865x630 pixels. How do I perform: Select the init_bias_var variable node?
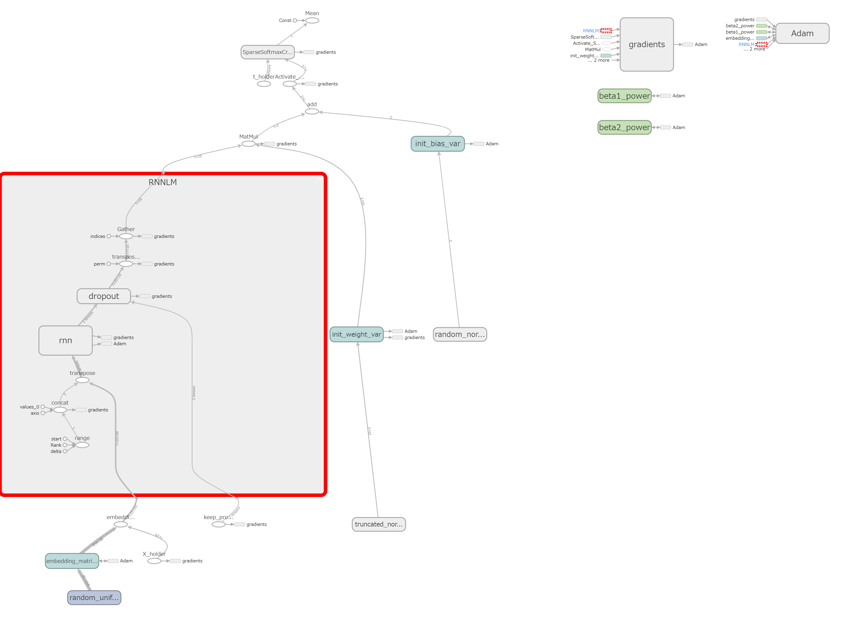pyautogui.click(x=438, y=144)
